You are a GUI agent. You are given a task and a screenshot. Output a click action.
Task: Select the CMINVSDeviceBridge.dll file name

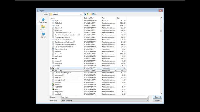coord(63,73)
